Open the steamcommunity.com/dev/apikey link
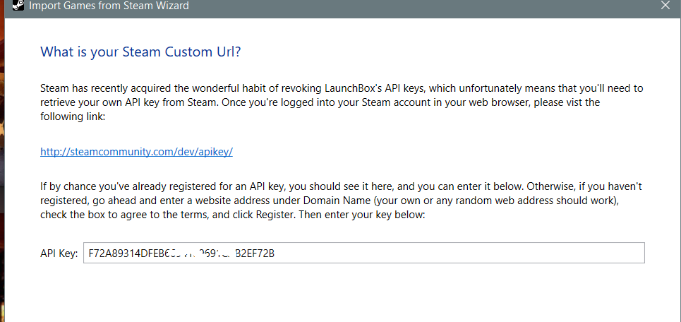 coord(137,152)
